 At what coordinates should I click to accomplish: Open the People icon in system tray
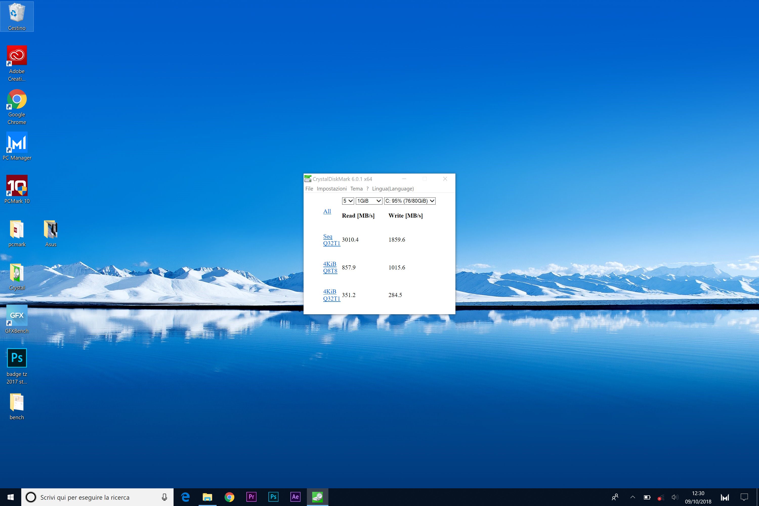[615, 497]
